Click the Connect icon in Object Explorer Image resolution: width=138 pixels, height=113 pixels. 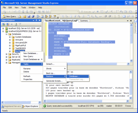(4, 24)
